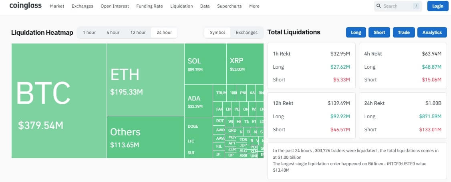The width and height of the screenshot is (451, 182).
Task: Select the ETH $195.33M heatmap block
Action: coord(145,79)
